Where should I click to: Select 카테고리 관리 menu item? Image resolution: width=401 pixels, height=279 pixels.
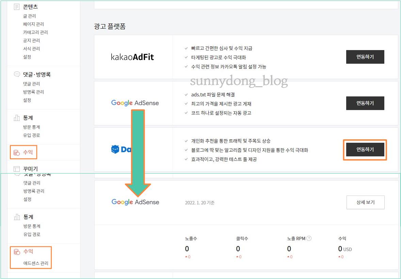click(35, 32)
